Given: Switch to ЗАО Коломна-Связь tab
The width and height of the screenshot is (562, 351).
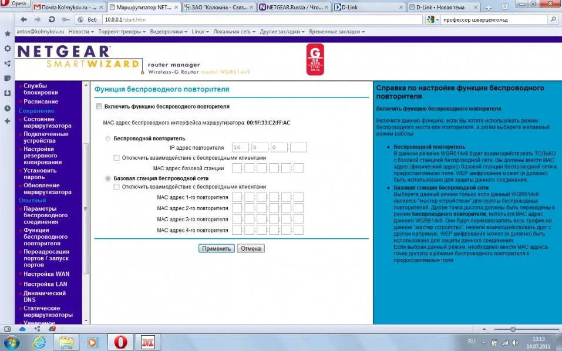Looking at the screenshot, I should (x=219, y=7).
